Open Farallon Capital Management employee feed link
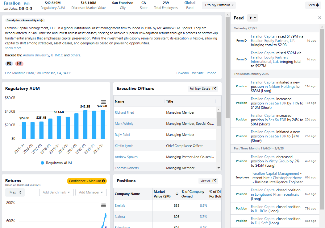Image resolution: width=325 pixels, height=228 pixels. click(x=276, y=173)
